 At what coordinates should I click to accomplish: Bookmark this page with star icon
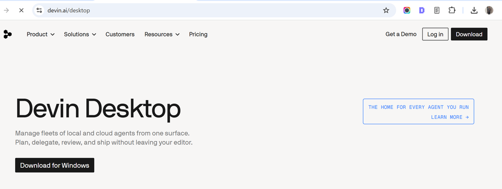(x=386, y=10)
